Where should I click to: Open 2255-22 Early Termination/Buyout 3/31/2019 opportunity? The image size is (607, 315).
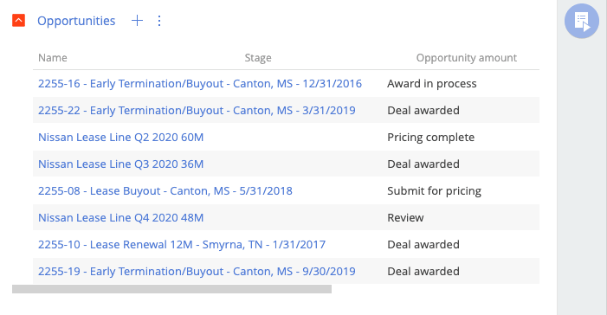click(197, 110)
